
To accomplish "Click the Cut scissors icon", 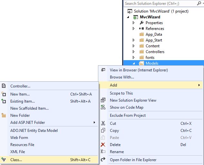I will tap(103, 123).
